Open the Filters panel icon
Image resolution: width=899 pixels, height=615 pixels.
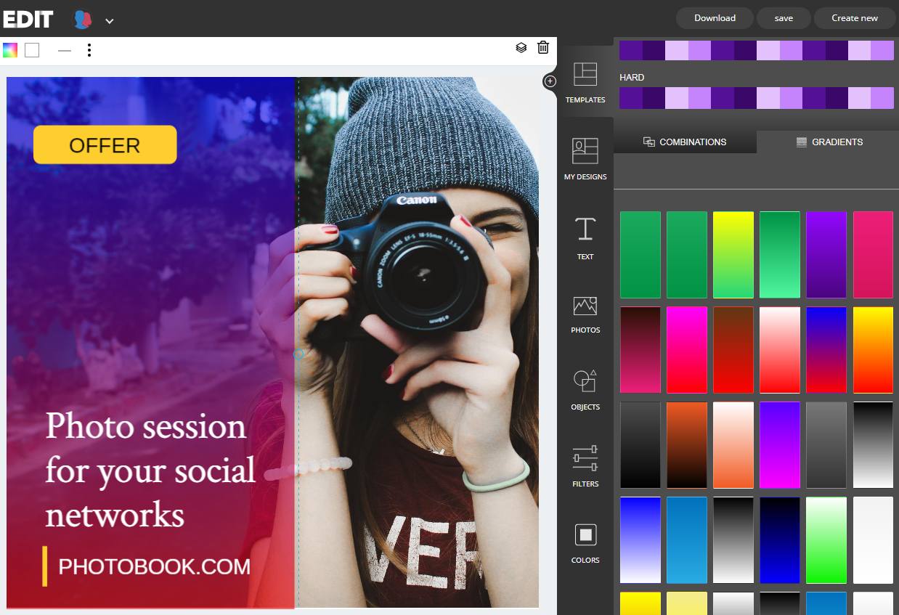click(x=585, y=457)
